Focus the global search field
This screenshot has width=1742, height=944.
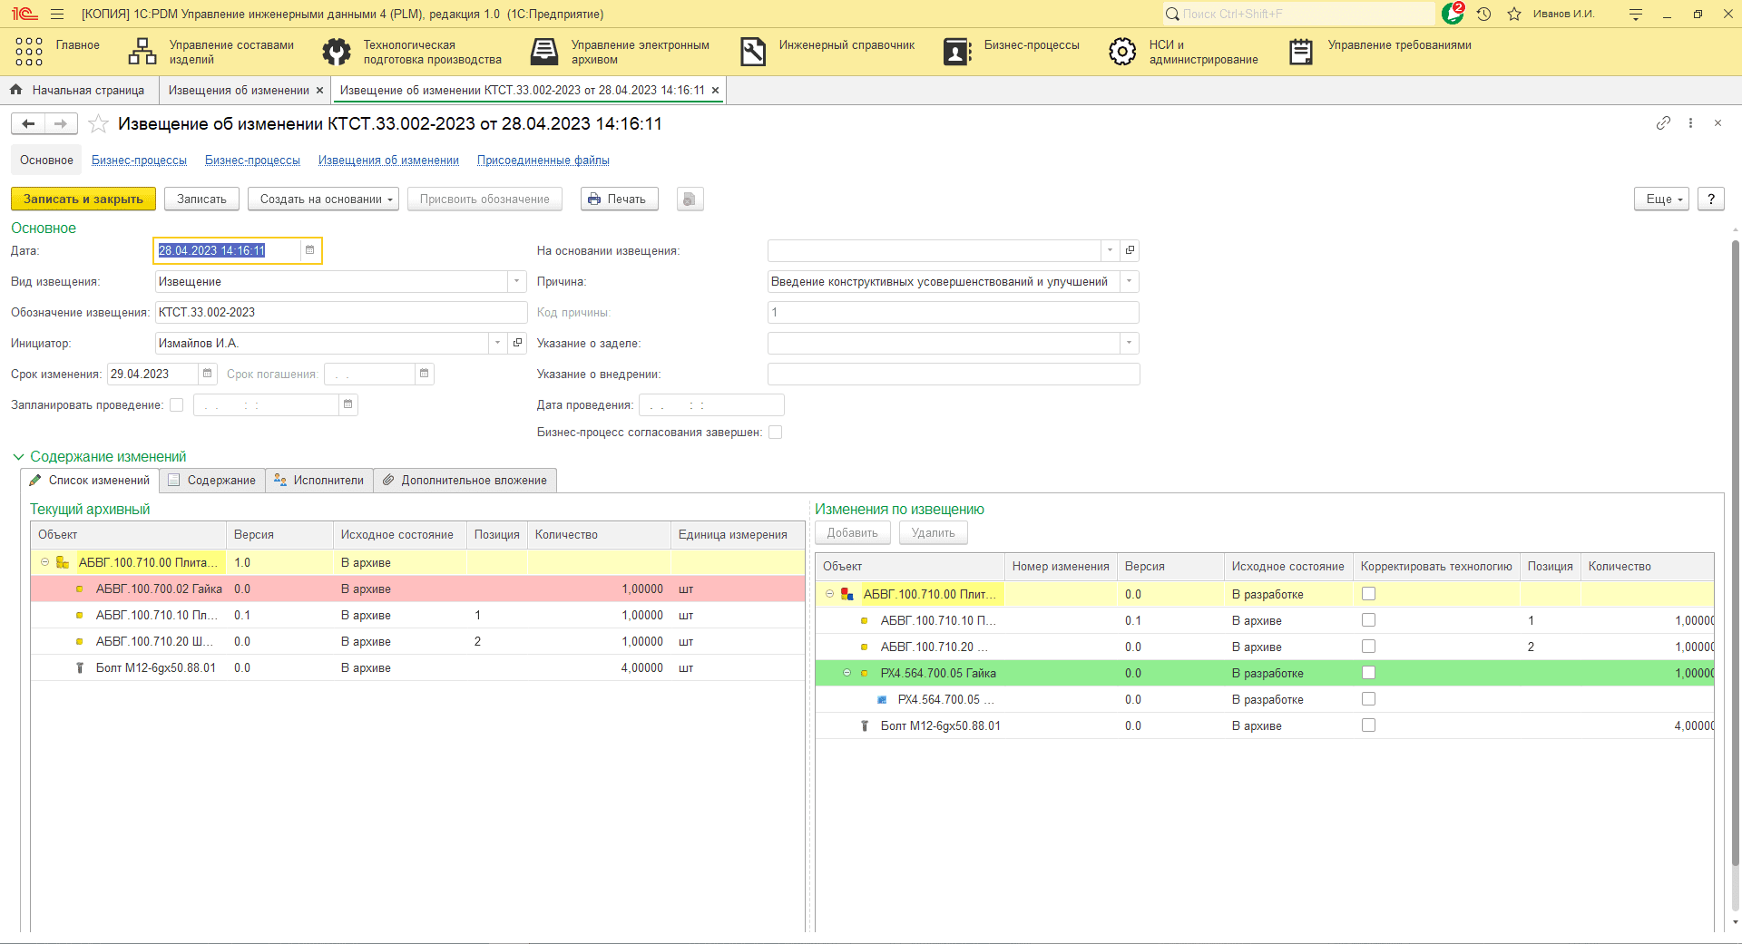pyautogui.click(x=1298, y=14)
